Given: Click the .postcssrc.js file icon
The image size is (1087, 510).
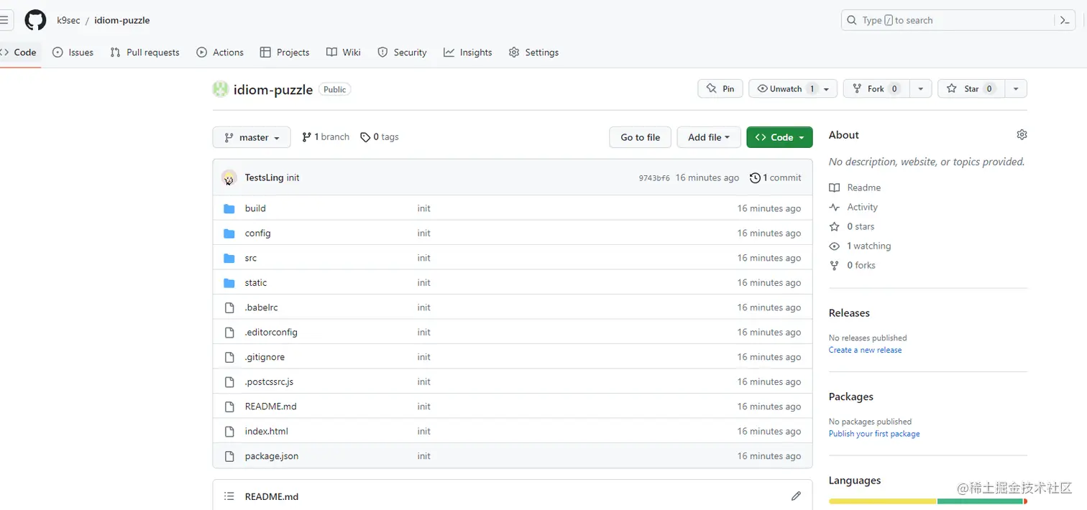Looking at the screenshot, I should pos(229,382).
